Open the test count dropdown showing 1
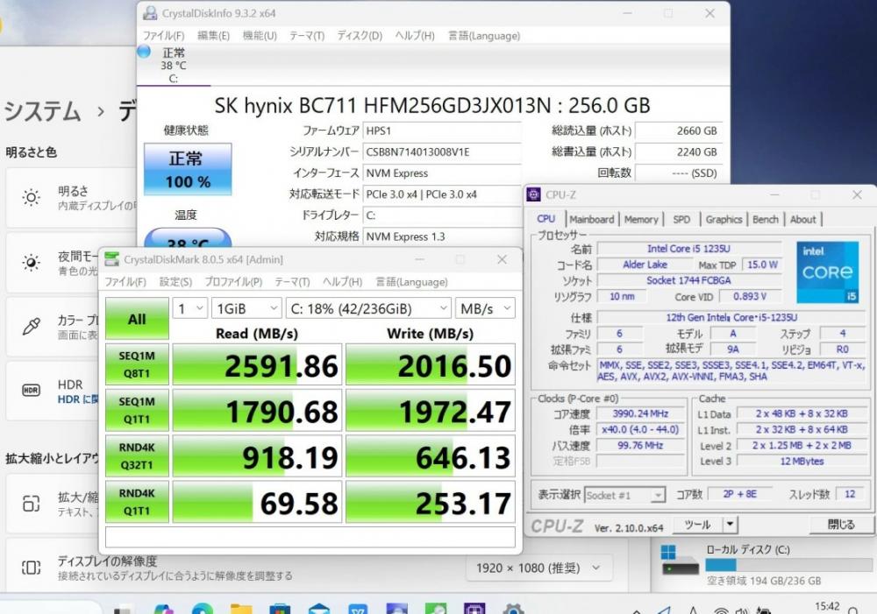The width and height of the screenshot is (877, 614). 190,308
